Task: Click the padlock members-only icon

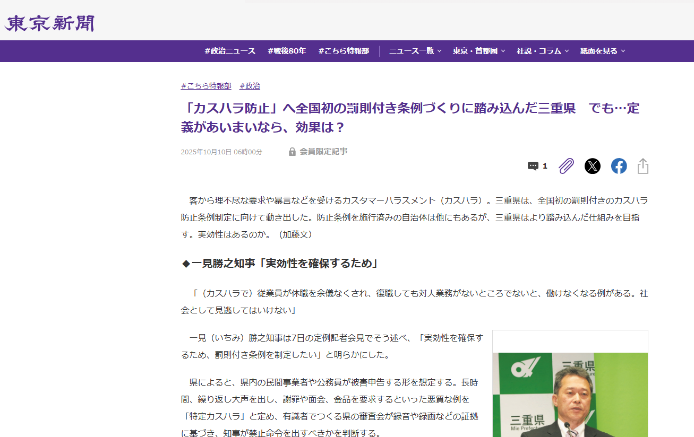Action: click(292, 152)
